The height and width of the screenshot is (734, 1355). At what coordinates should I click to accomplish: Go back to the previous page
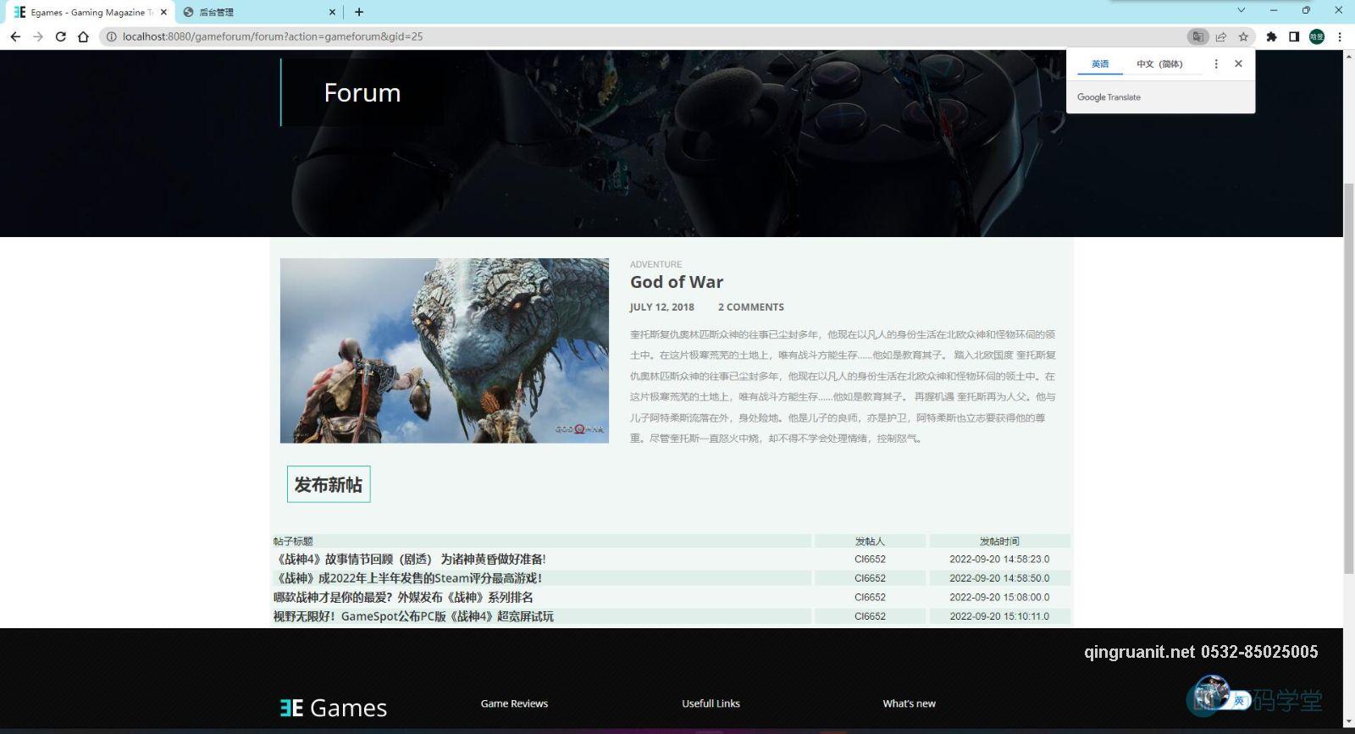[x=15, y=36]
